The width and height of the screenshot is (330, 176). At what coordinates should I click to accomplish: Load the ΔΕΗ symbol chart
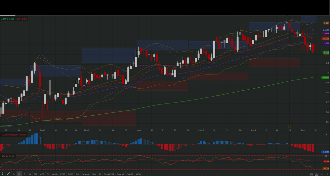(x=94, y=174)
